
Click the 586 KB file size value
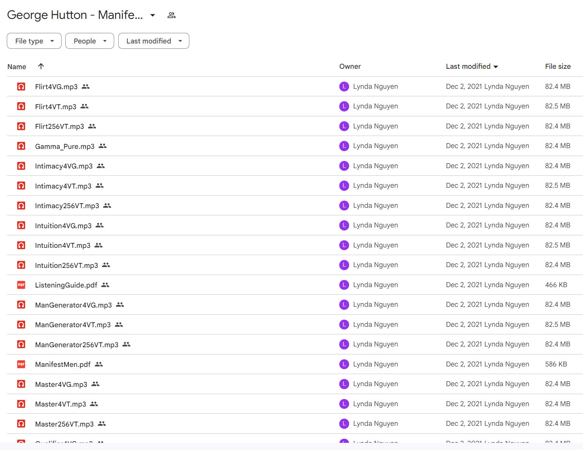(x=556, y=364)
